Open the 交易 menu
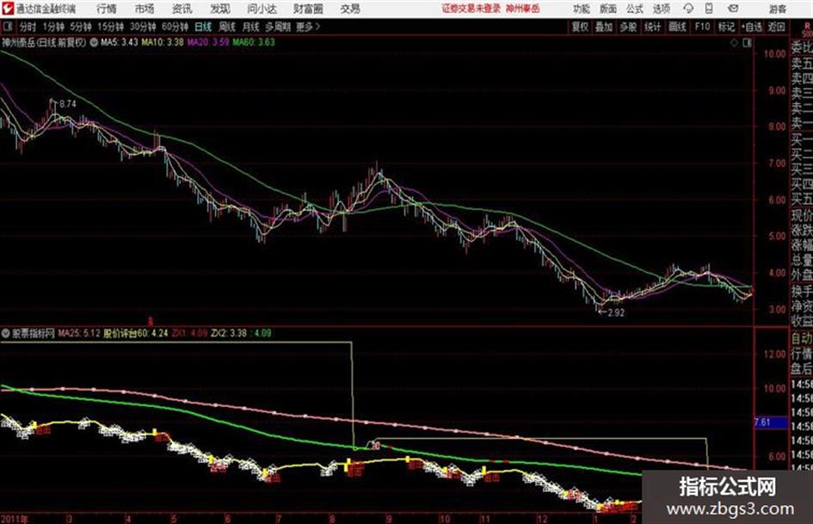The height and width of the screenshot is (524, 813). click(x=350, y=9)
